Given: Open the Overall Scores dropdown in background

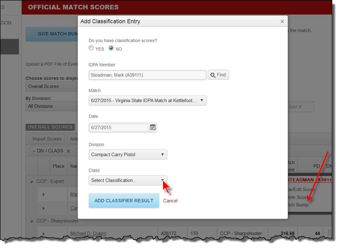Looking at the screenshot, I should pos(52,87).
